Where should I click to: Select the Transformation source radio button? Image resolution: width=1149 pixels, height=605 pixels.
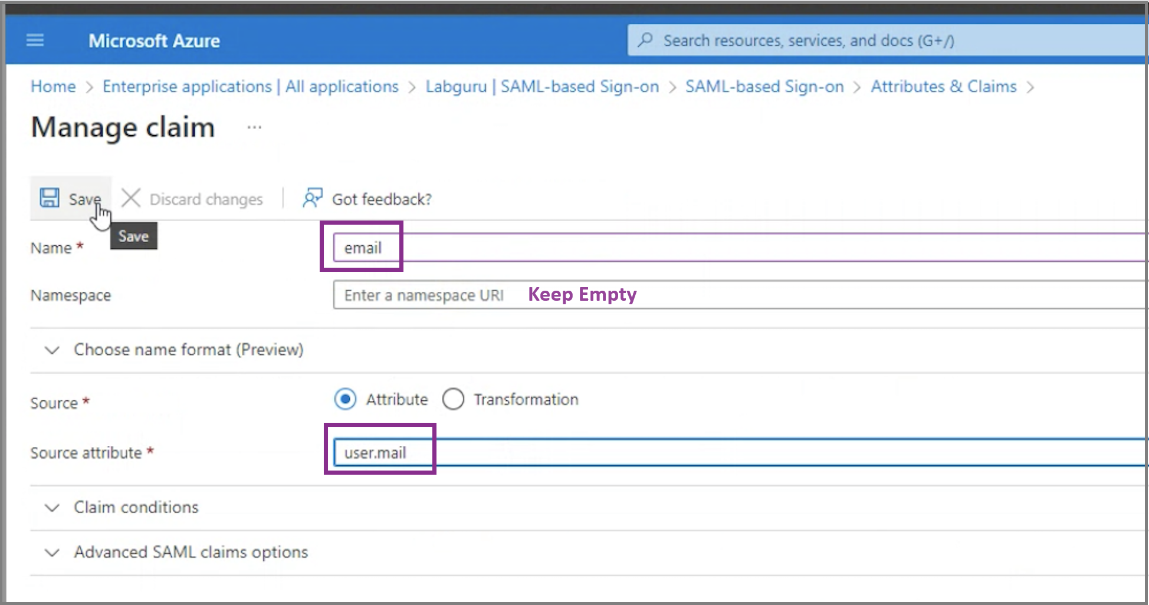(x=454, y=399)
